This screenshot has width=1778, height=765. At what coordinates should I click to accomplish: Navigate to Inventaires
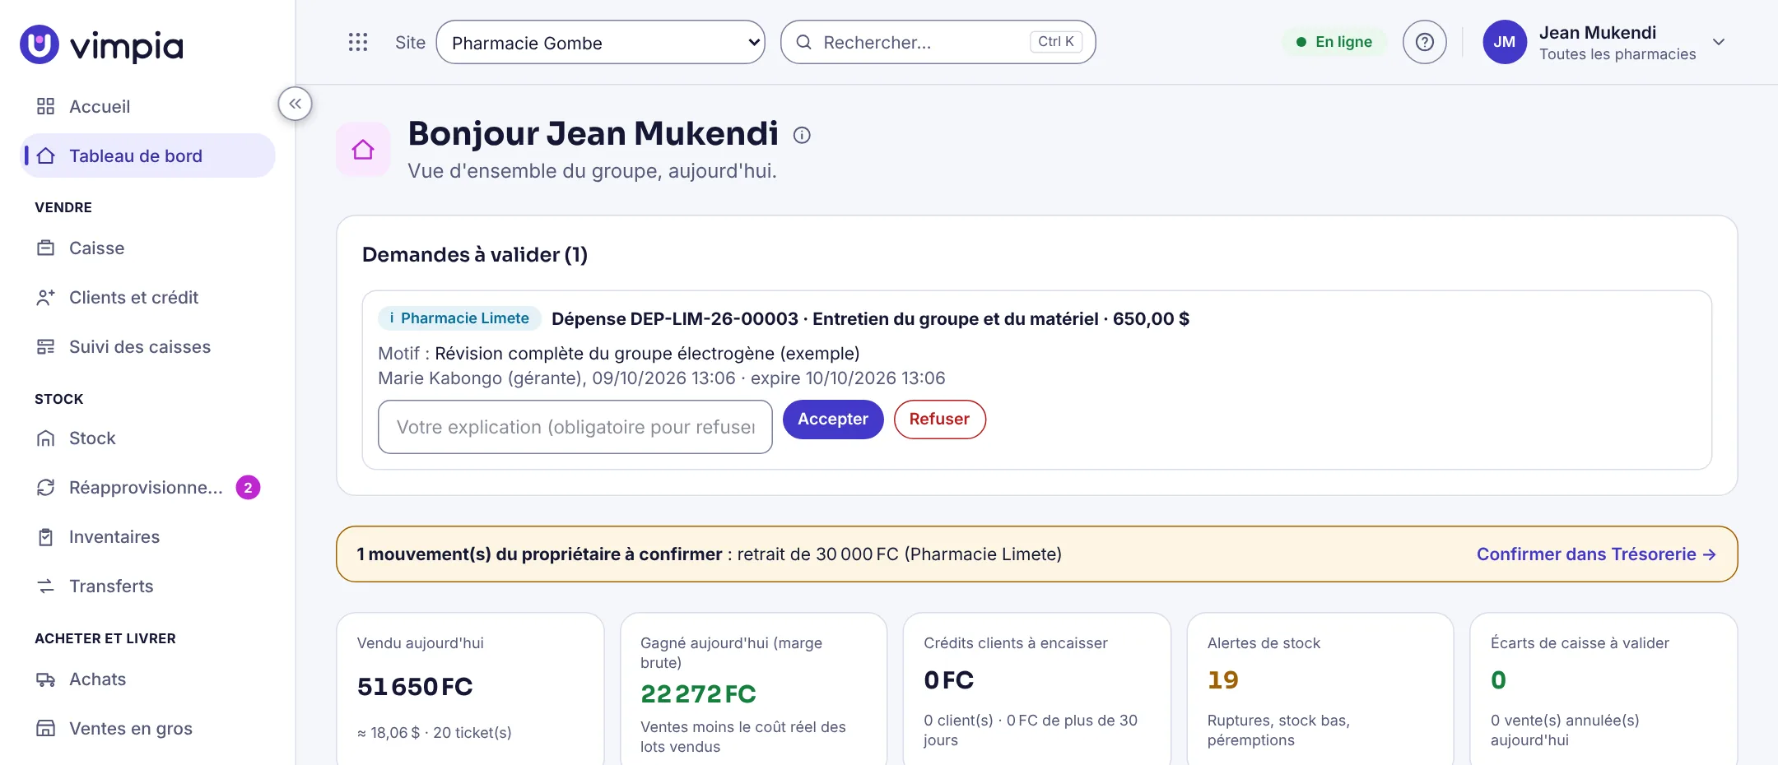pyautogui.click(x=147, y=537)
